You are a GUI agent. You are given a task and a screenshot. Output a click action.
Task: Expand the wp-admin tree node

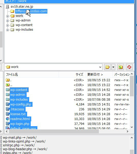point(7,21)
